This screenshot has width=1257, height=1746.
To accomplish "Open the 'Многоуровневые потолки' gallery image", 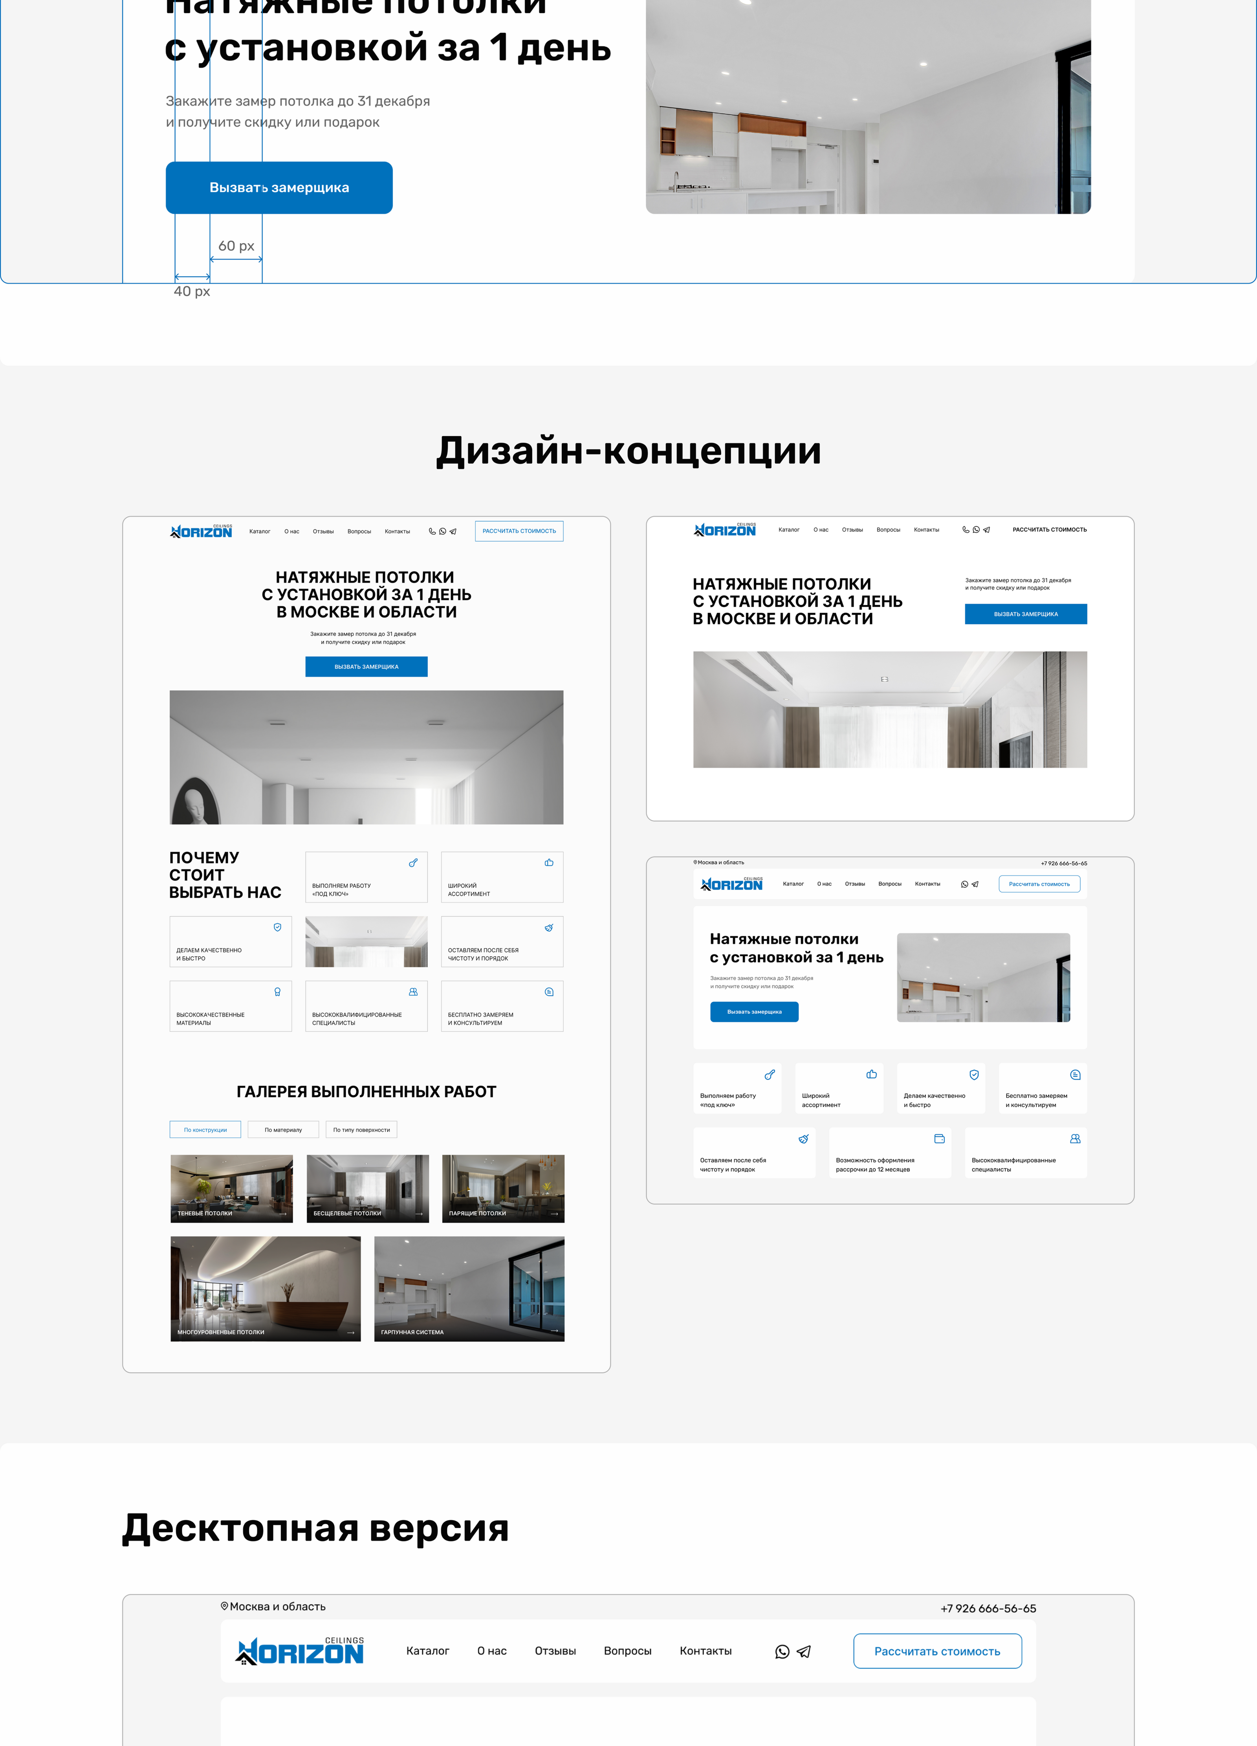I will click(266, 1289).
